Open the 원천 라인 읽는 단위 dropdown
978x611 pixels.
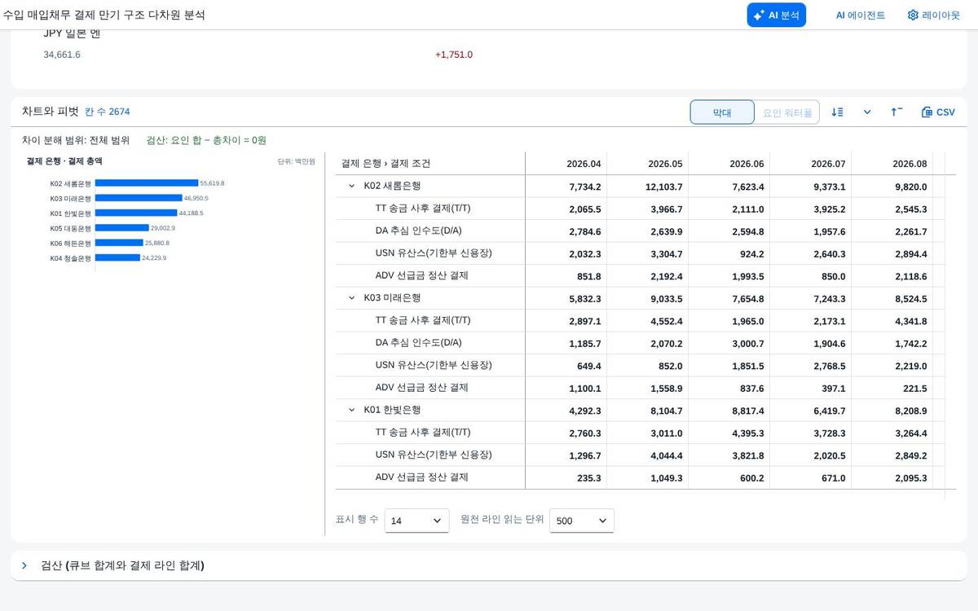[x=582, y=521]
